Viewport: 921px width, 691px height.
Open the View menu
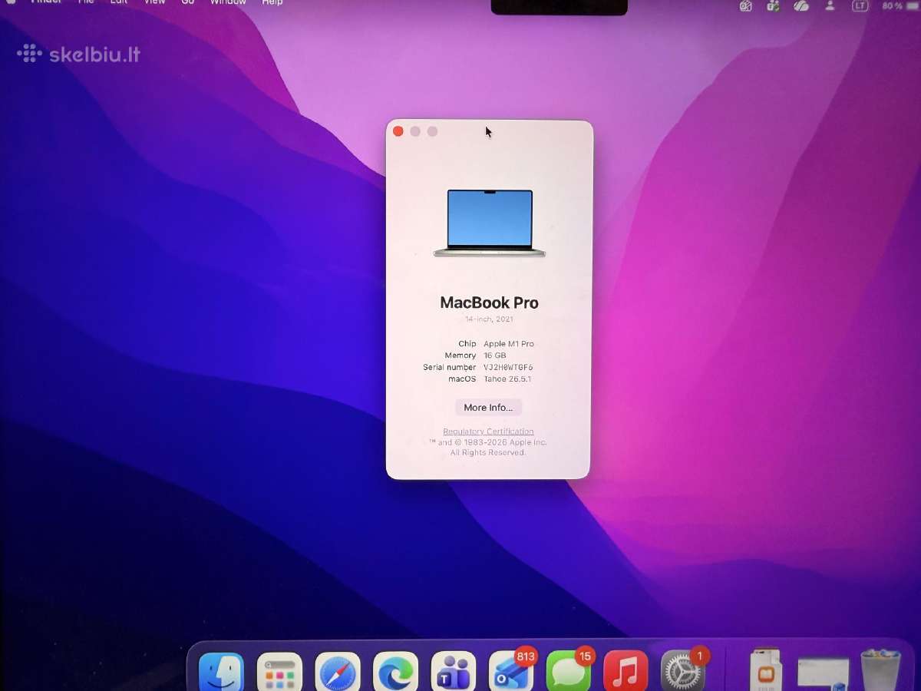click(154, 2)
